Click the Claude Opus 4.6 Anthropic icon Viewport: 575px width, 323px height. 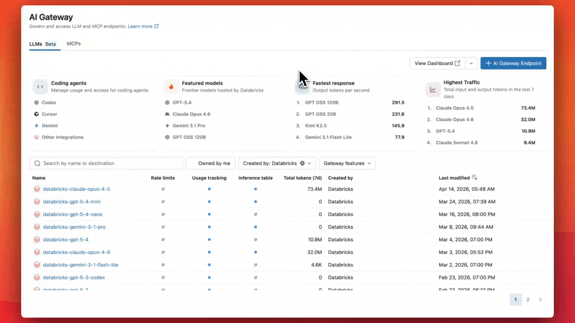[x=167, y=114]
